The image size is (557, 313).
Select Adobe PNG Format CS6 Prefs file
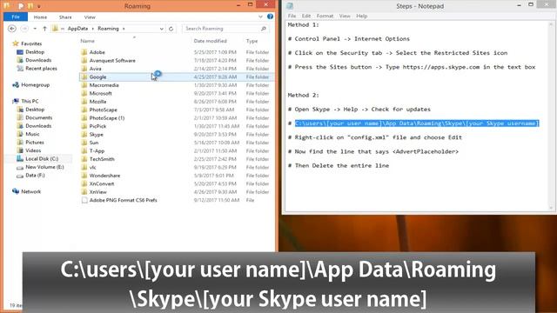coord(123,200)
